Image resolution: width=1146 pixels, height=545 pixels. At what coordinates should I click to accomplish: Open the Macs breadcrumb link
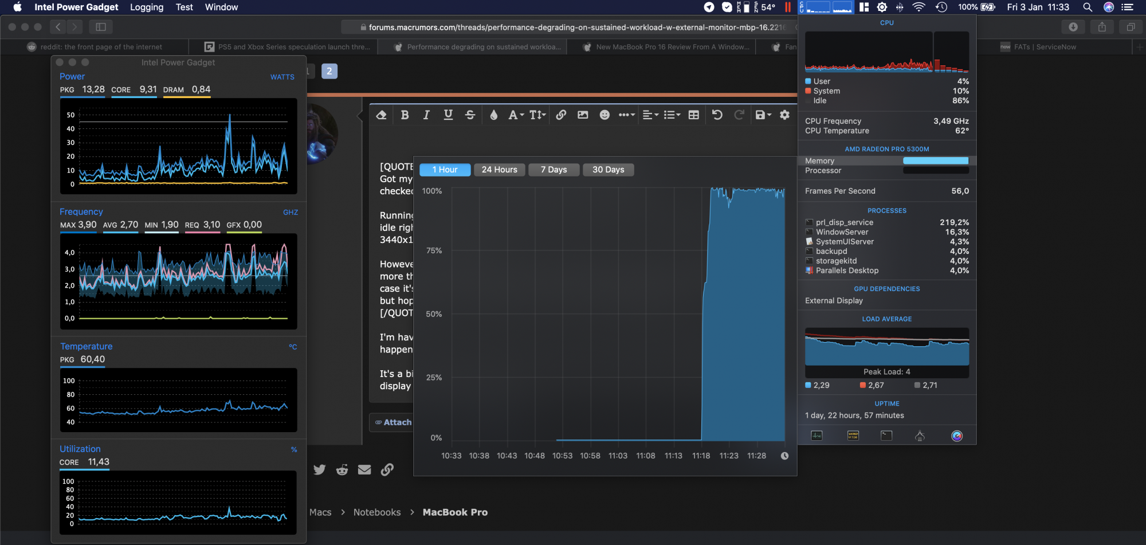[320, 512]
